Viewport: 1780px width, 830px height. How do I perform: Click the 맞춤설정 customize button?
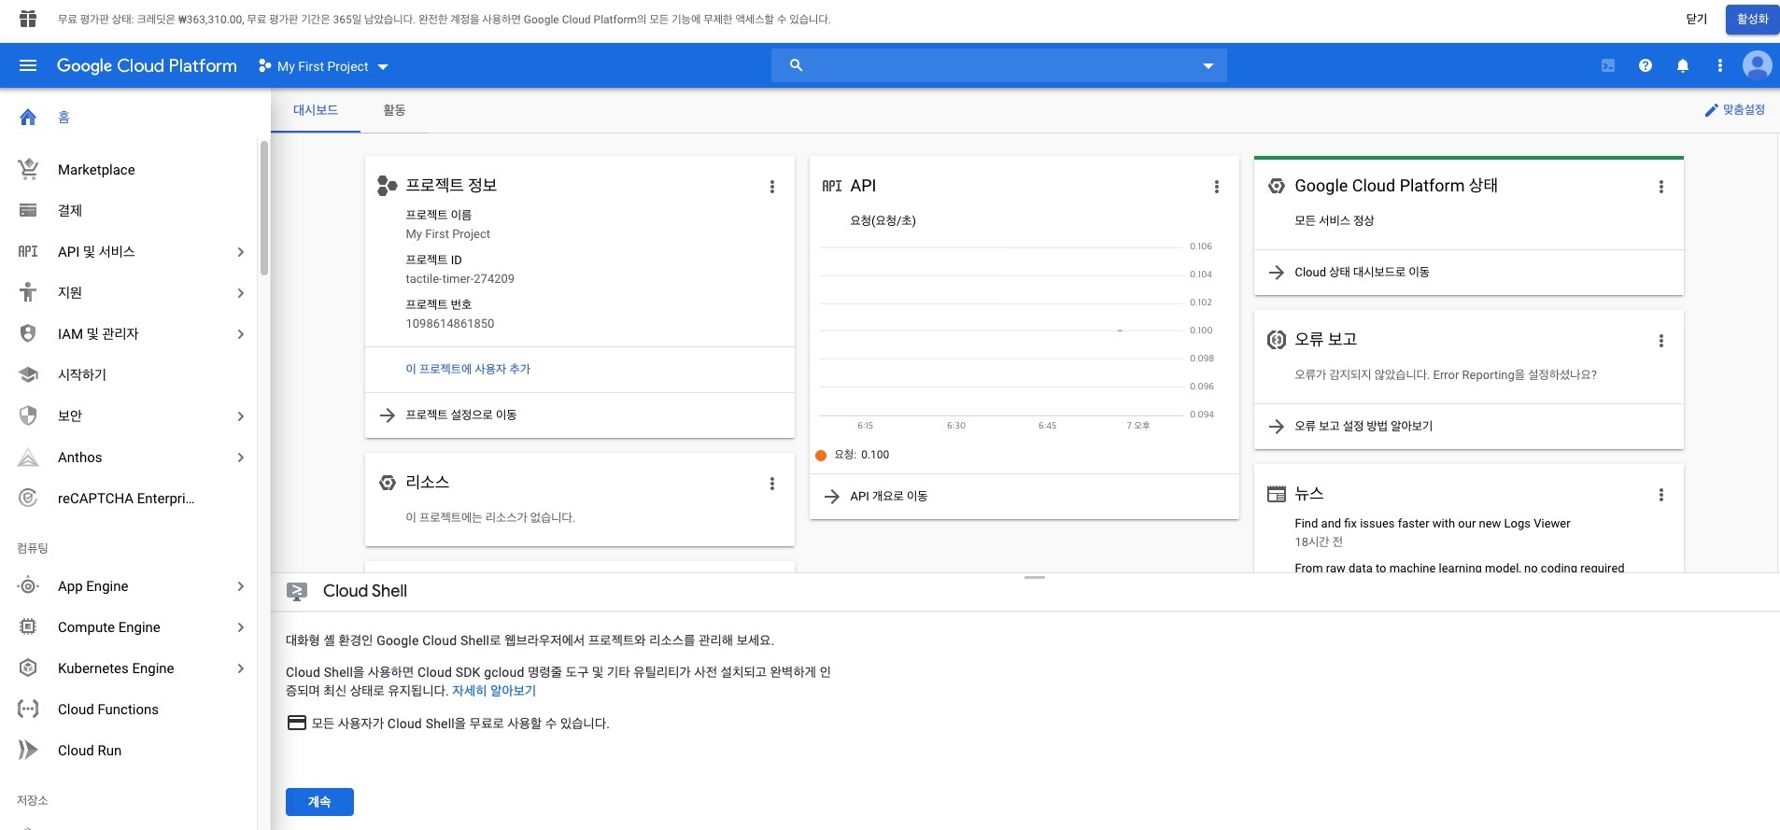[1735, 110]
